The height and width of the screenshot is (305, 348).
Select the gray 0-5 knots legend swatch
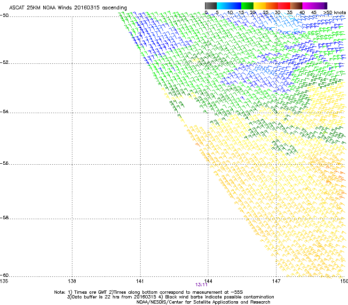tap(211, 6)
